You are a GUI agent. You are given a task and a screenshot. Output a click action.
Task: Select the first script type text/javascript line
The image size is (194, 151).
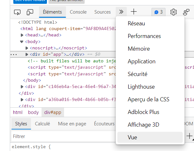point(72,67)
